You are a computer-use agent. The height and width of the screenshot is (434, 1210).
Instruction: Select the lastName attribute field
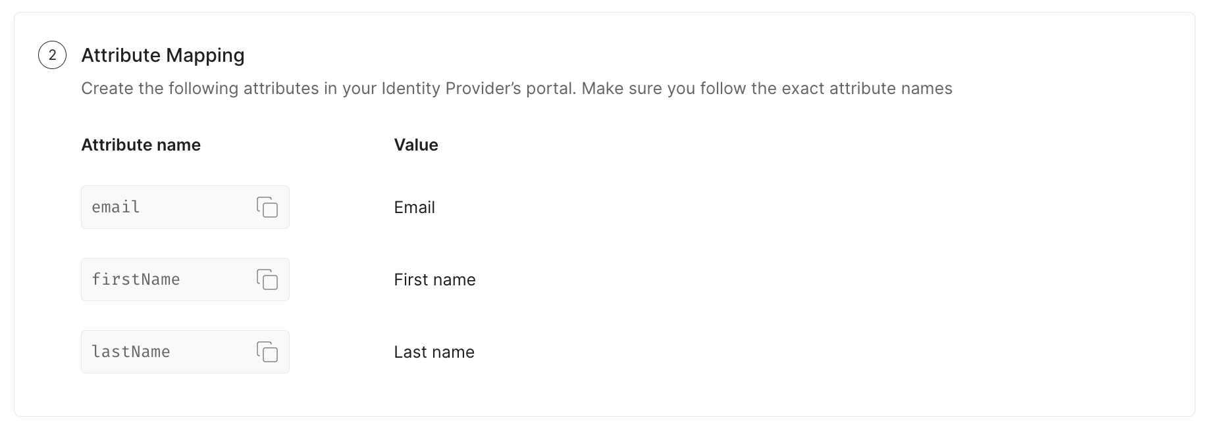(185, 352)
